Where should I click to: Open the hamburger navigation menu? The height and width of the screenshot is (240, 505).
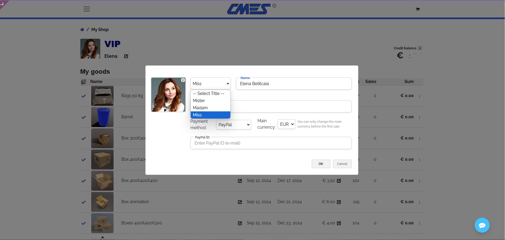click(x=86, y=9)
